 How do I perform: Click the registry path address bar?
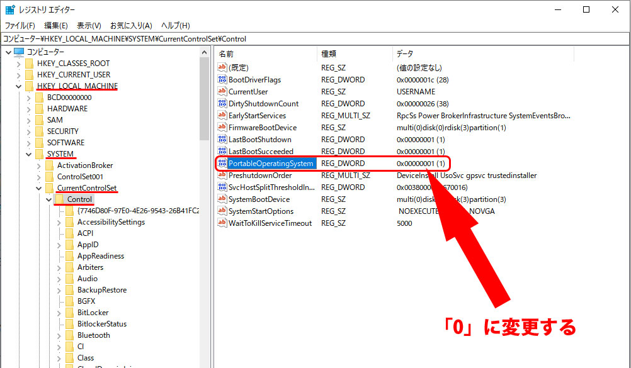point(315,39)
